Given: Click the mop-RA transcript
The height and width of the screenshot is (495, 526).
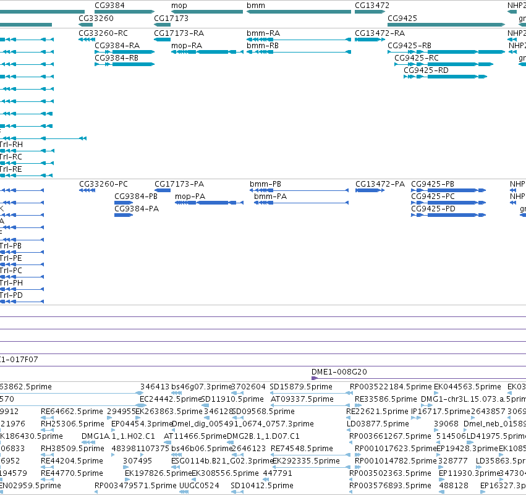Looking at the screenshot, I should click(x=207, y=52).
